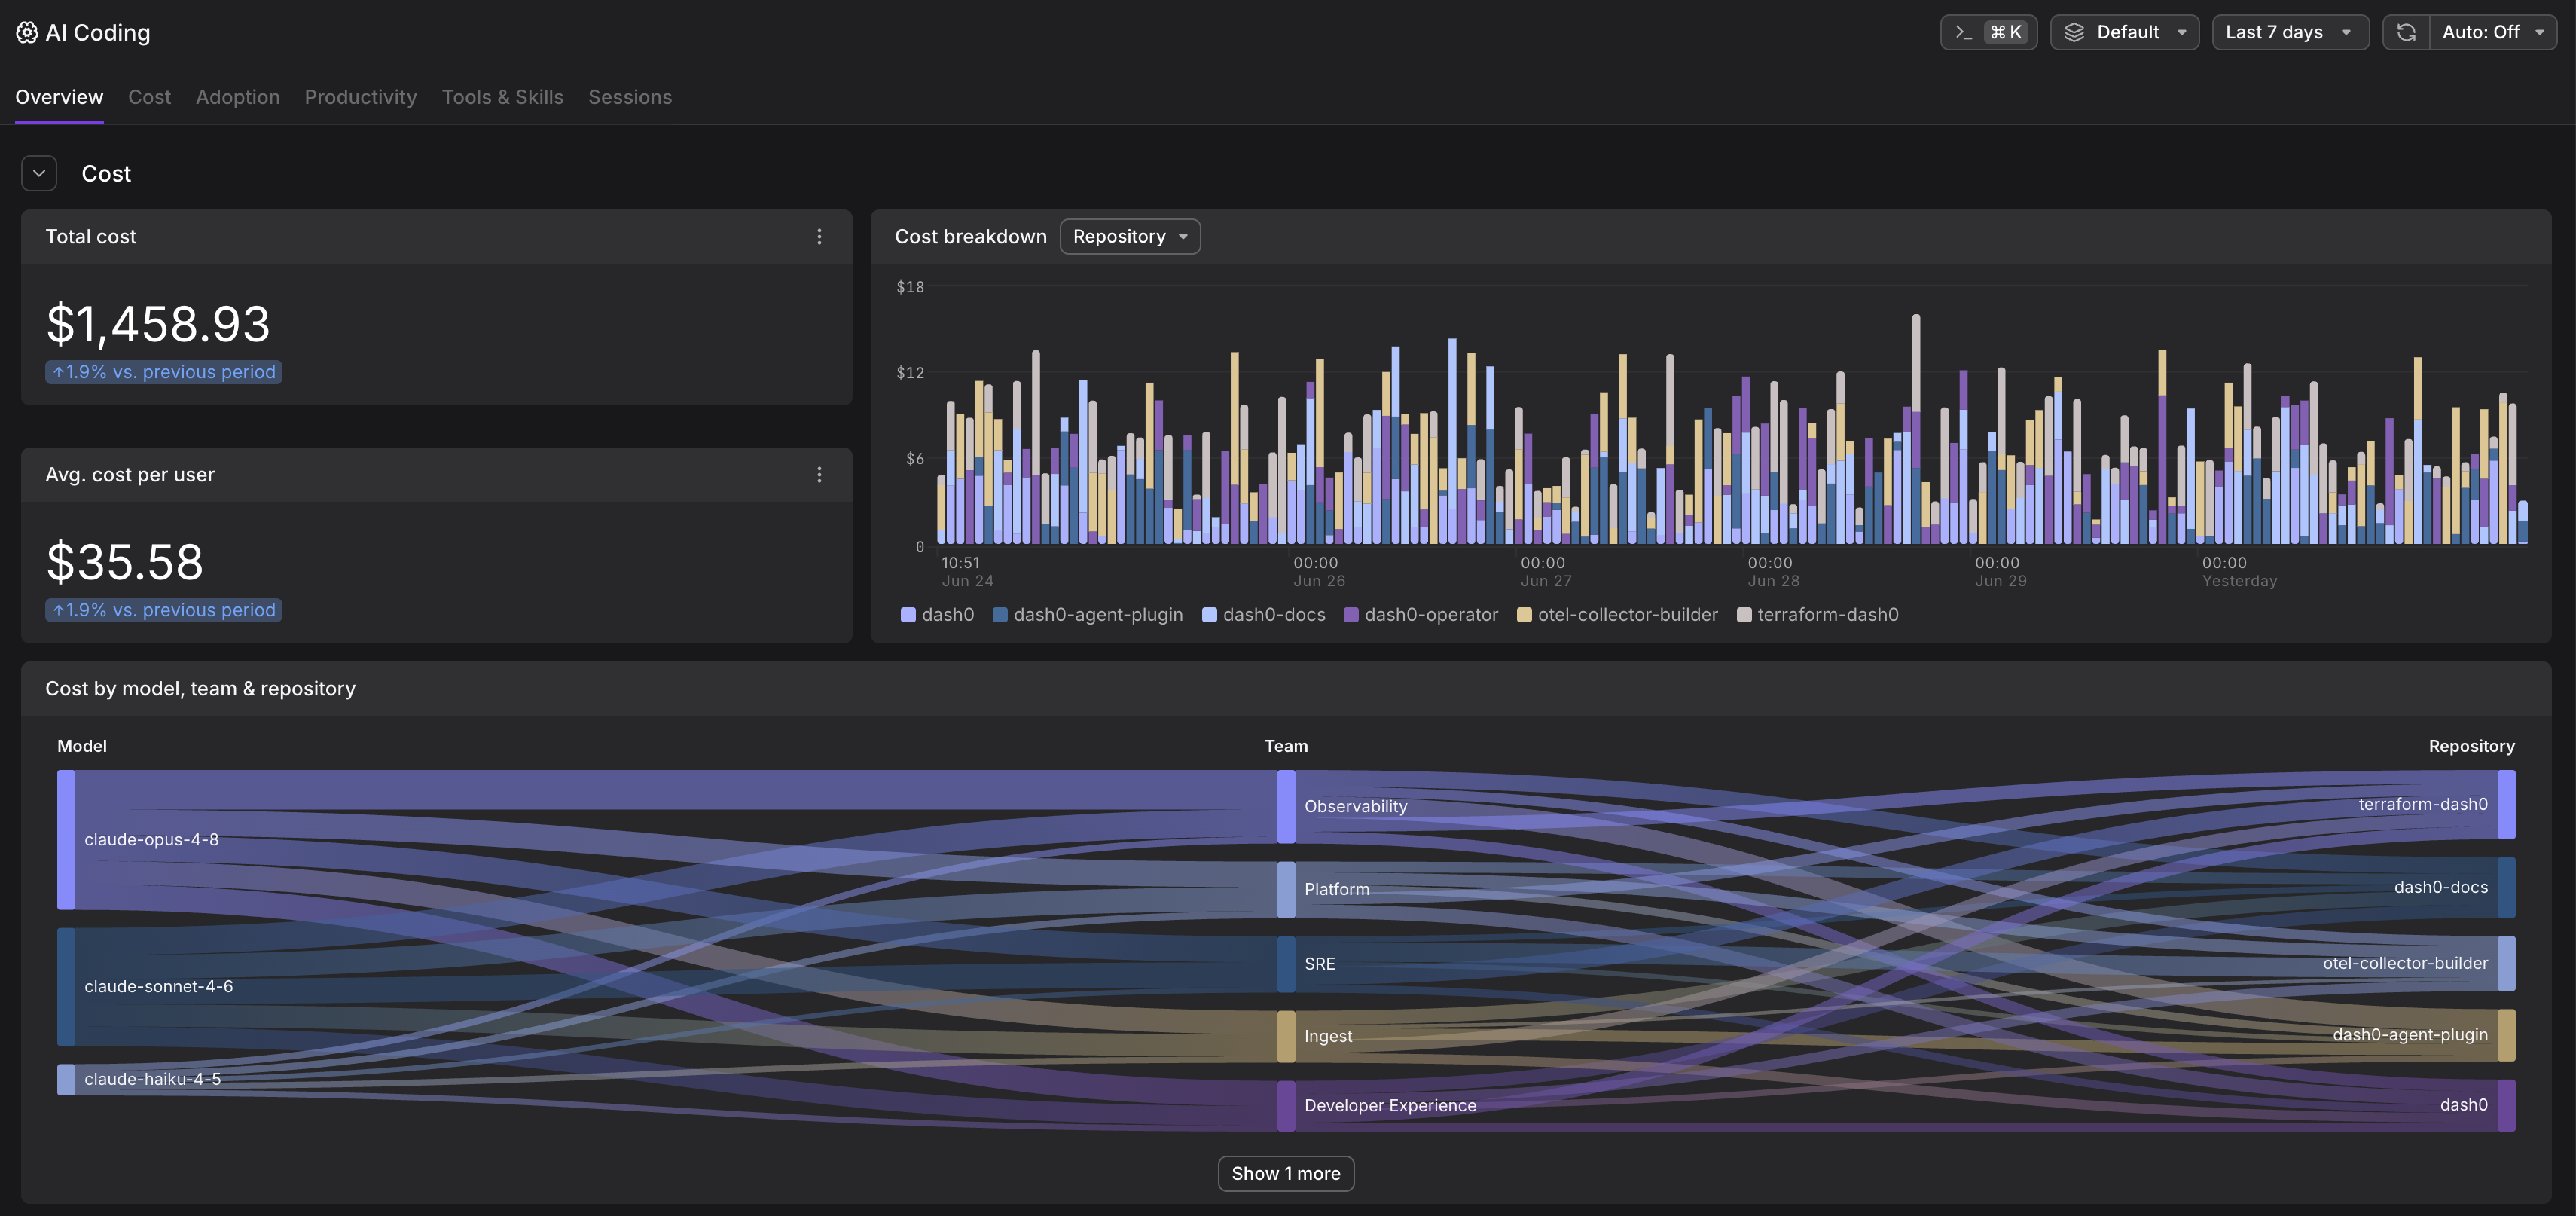Image resolution: width=2576 pixels, height=1216 pixels.
Task: Click the Team column header in Sankey
Action: click(x=1286, y=746)
